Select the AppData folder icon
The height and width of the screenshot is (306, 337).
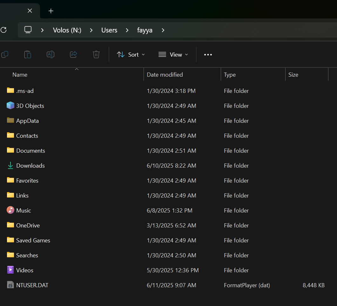click(10, 120)
